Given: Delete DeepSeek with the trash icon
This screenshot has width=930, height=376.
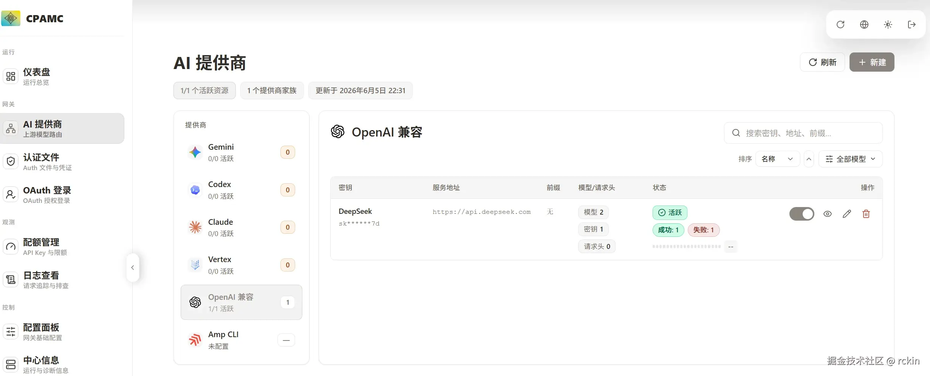Looking at the screenshot, I should tap(866, 214).
